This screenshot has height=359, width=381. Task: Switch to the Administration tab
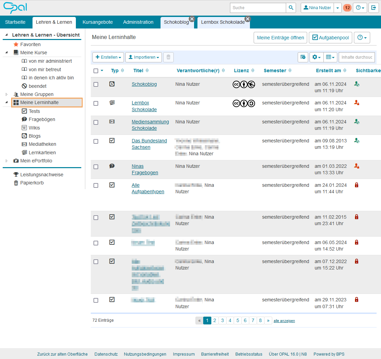click(138, 22)
